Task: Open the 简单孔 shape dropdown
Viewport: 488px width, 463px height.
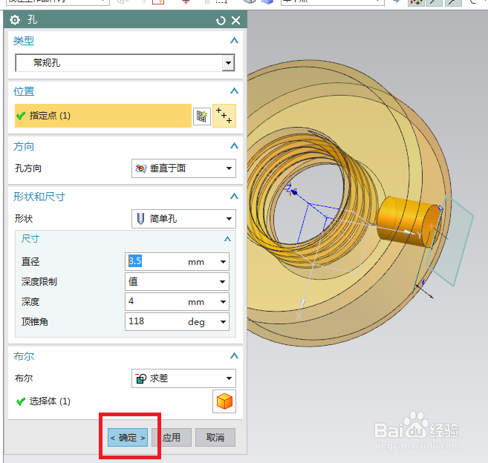Action: click(183, 219)
